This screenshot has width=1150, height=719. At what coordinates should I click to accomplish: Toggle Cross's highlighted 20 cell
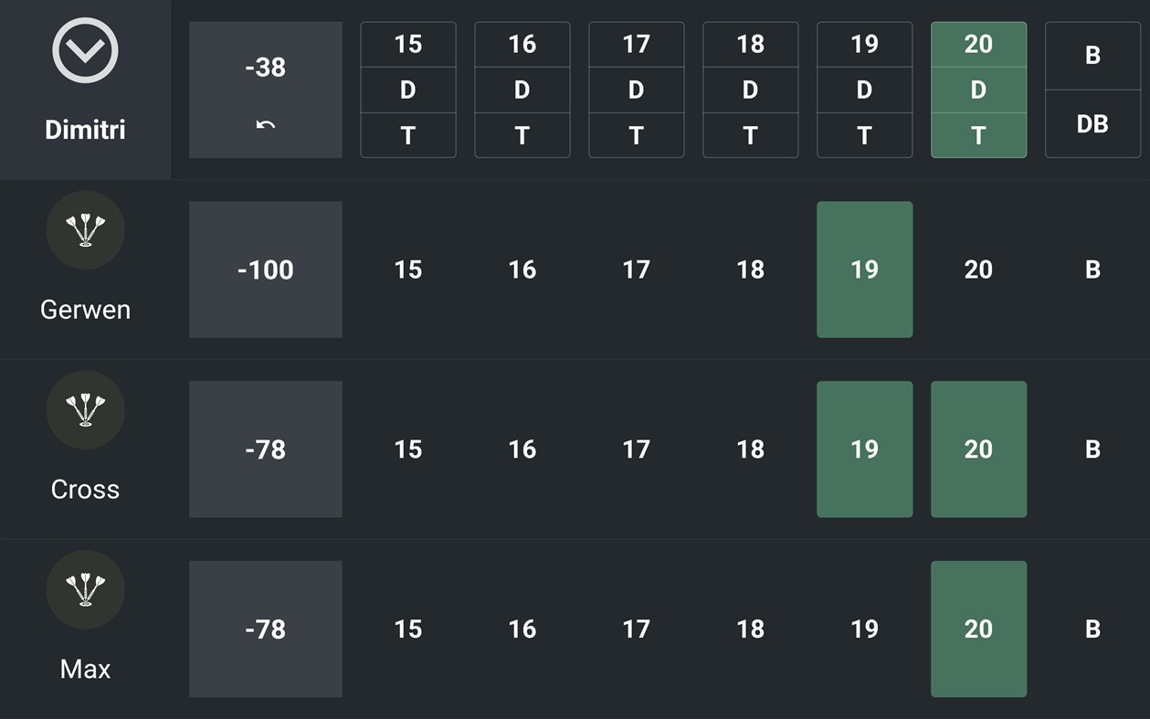click(978, 449)
